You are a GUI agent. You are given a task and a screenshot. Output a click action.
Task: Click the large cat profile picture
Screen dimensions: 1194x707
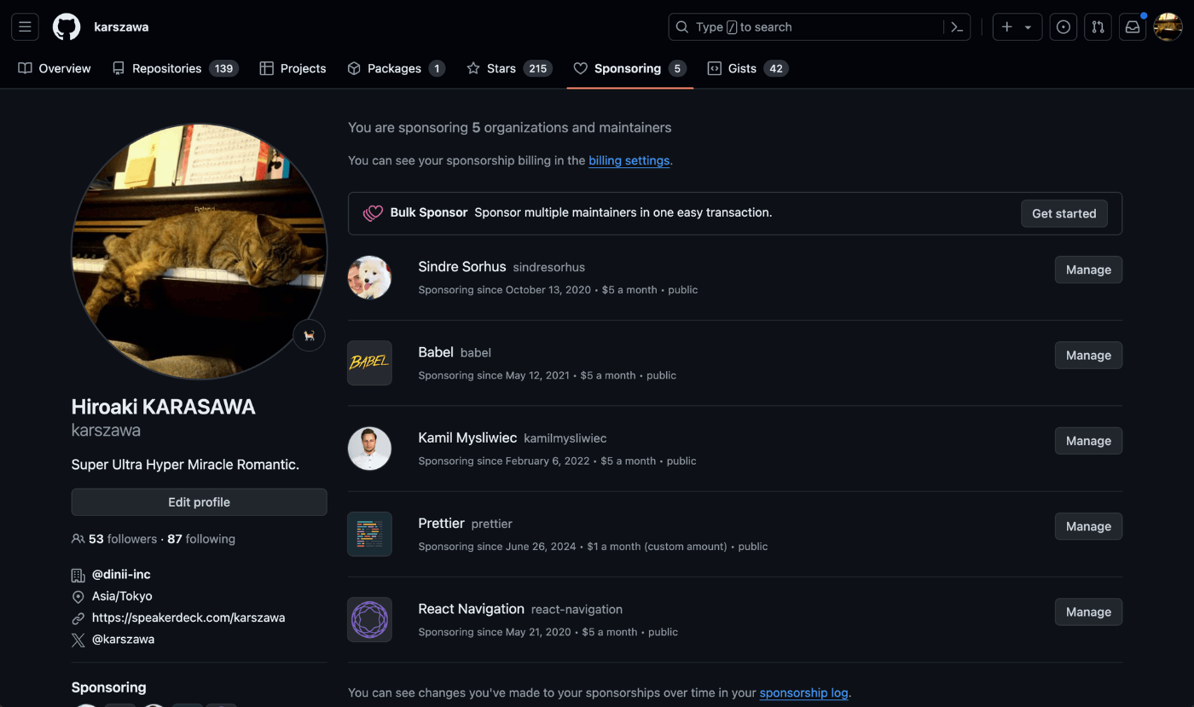point(199,252)
